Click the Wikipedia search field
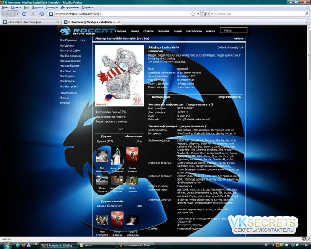Screen dimensions: 311x249 (257, 14)
